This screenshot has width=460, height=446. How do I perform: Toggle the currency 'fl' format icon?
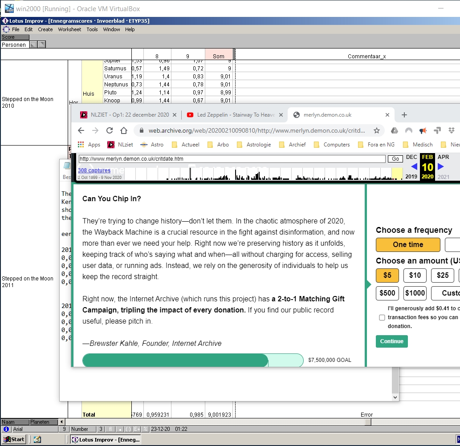(x=110, y=429)
